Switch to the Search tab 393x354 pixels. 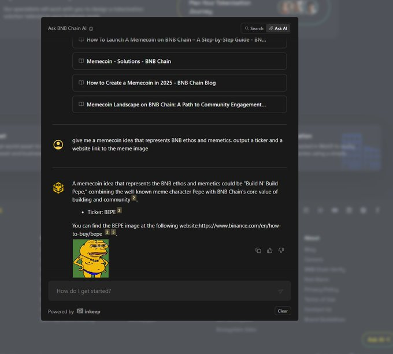coord(254,28)
